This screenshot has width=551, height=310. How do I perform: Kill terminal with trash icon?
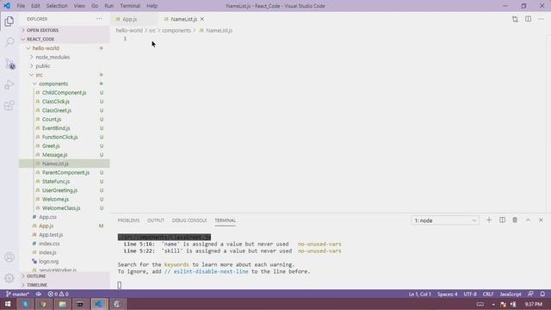pyautogui.click(x=515, y=220)
